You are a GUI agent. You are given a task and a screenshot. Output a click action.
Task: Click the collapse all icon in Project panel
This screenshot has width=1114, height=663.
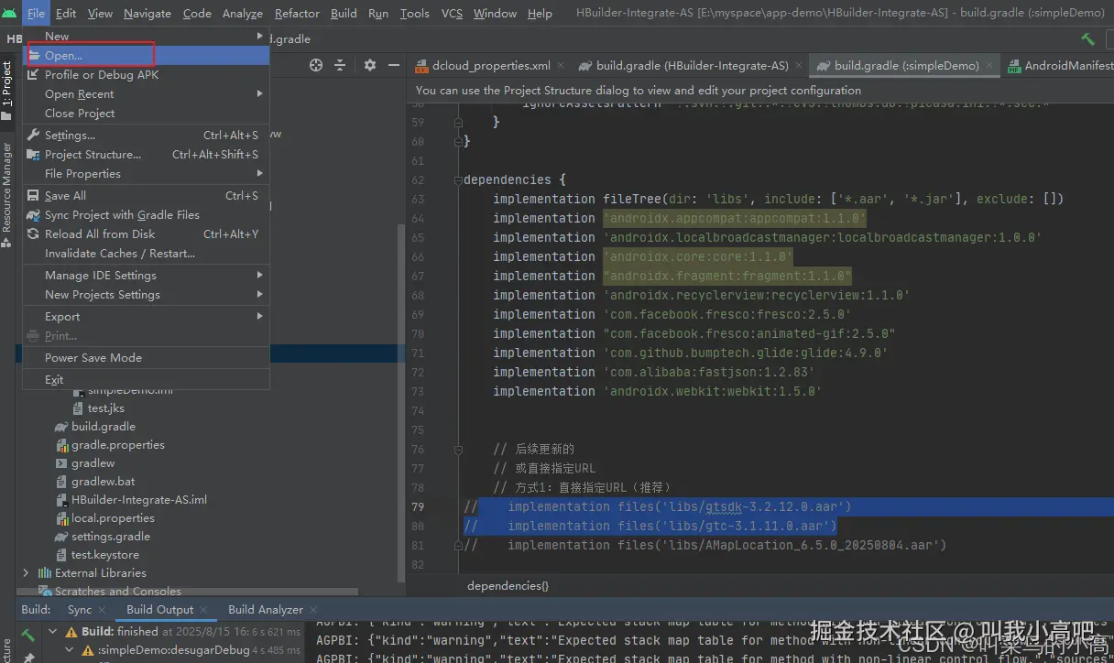click(340, 65)
